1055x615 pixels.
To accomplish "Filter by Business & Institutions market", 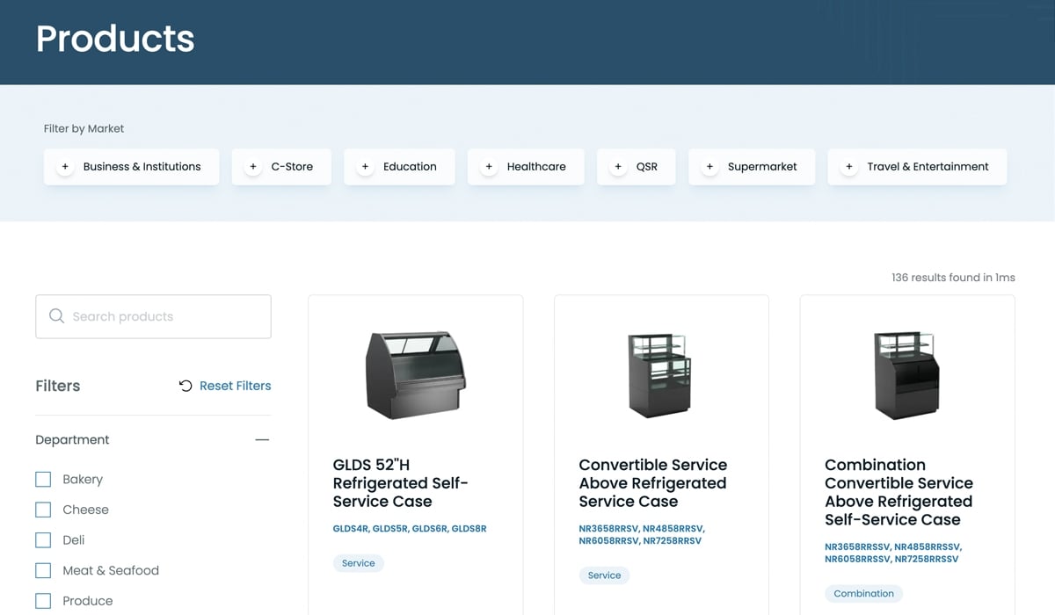I will tap(131, 167).
